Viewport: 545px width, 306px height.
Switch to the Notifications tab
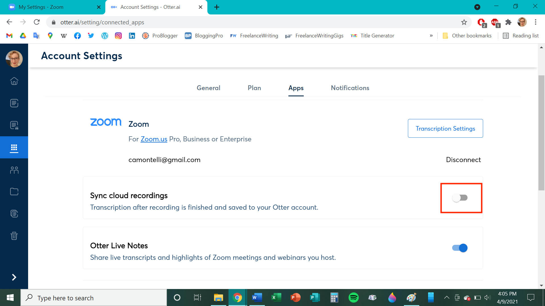click(x=350, y=88)
